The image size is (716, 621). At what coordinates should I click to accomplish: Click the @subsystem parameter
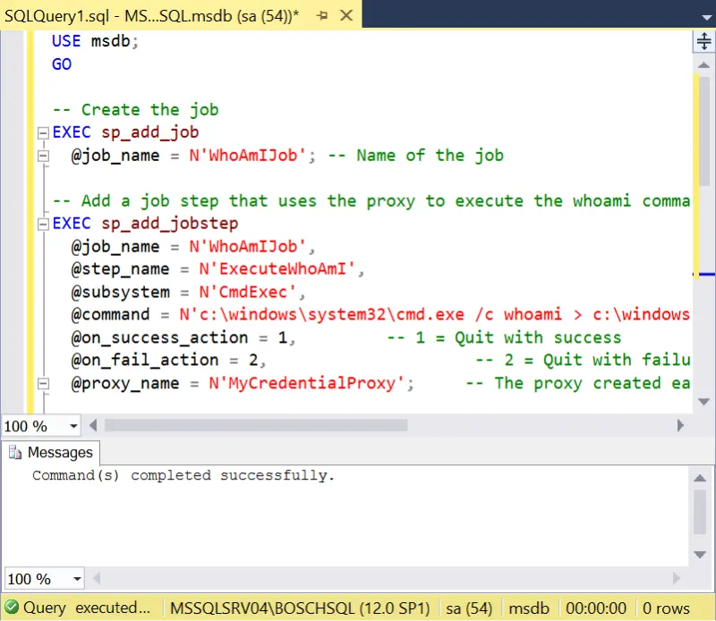pyautogui.click(x=121, y=293)
